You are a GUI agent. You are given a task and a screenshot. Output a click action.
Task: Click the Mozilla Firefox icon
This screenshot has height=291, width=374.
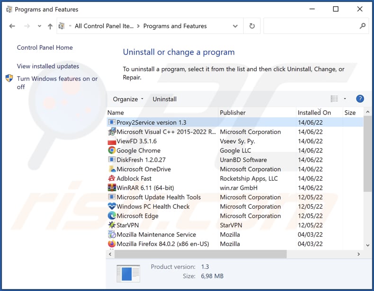(112, 244)
